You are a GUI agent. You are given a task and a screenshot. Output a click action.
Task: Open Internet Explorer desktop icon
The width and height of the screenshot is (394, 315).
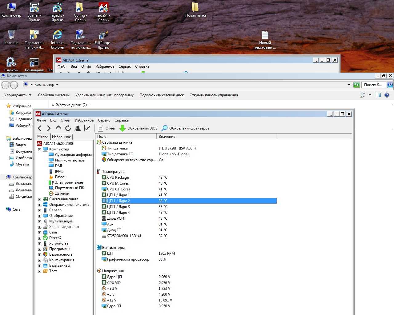58,39
